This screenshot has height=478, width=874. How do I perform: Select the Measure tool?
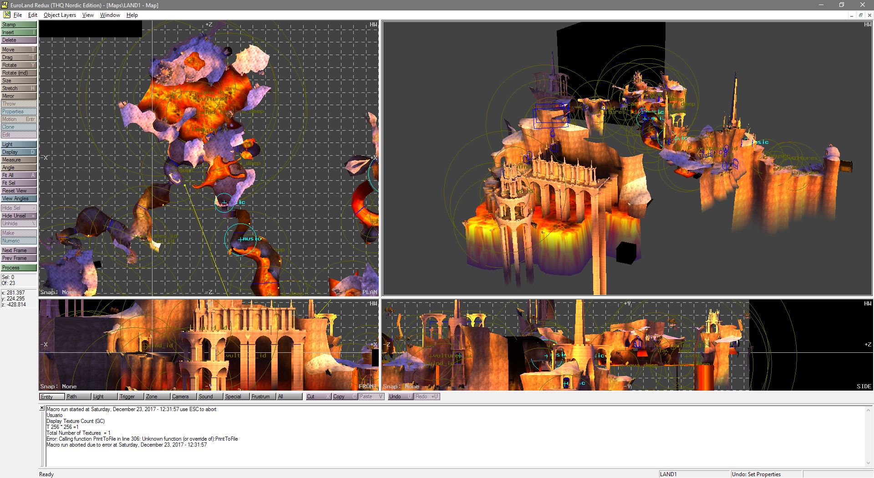pyautogui.click(x=18, y=159)
